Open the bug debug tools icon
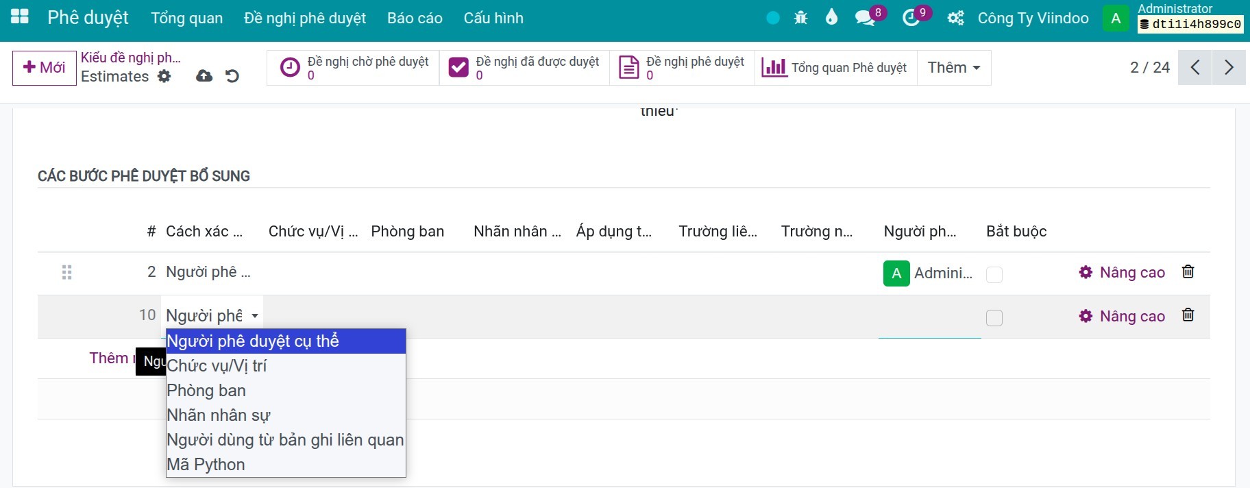 pyautogui.click(x=800, y=18)
